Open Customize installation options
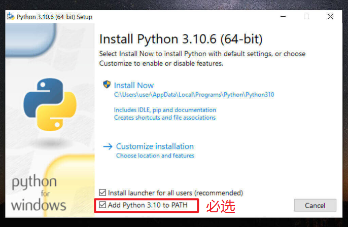The width and height of the screenshot is (348, 227). (155, 146)
